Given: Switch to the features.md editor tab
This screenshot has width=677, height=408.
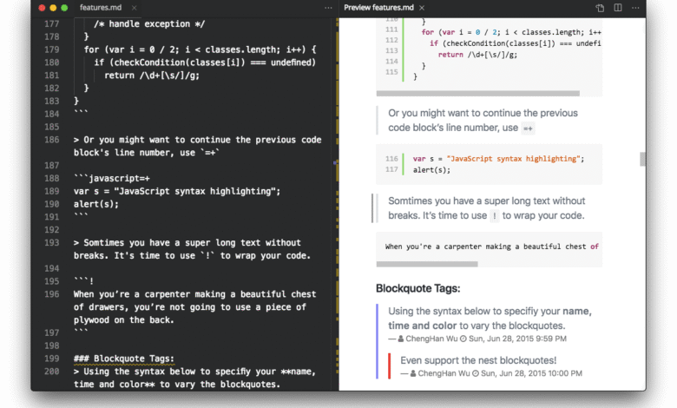Looking at the screenshot, I should point(101,8).
